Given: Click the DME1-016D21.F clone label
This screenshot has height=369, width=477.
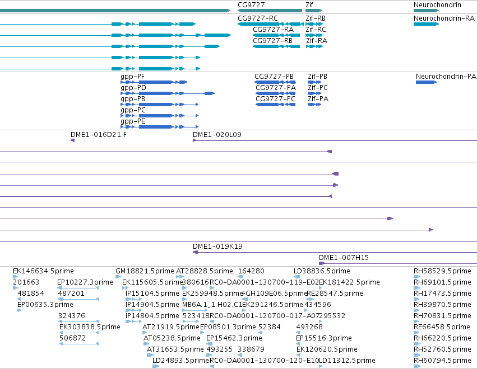Looking at the screenshot, I should (98, 135).
